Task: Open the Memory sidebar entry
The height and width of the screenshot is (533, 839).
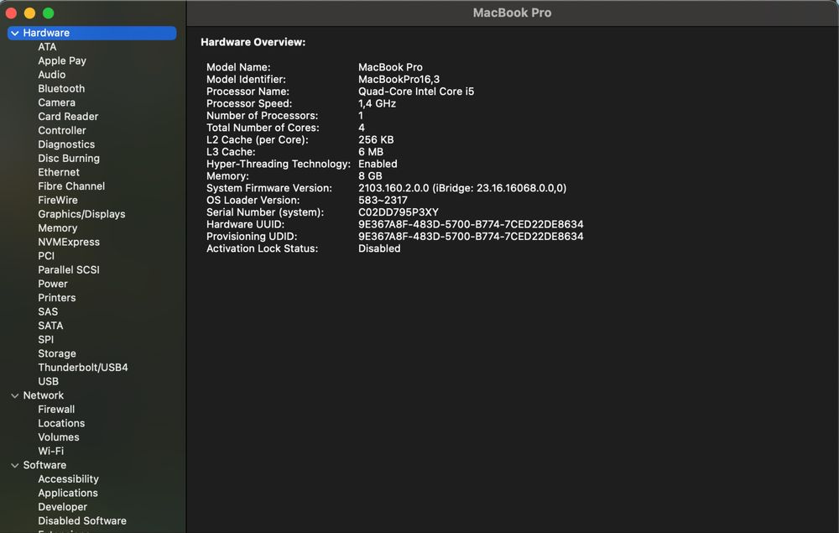Action: 58,228
